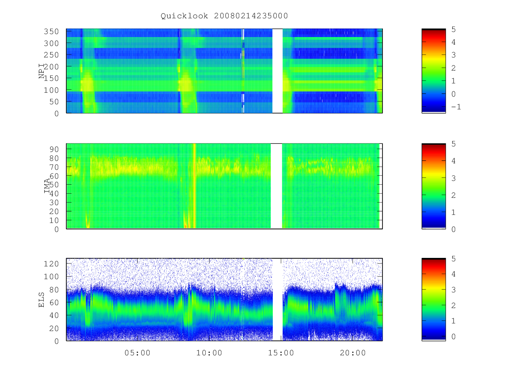This screenshot has height=383, width=510.
Task: Select the NPI axis label
Action: [42, 71]
